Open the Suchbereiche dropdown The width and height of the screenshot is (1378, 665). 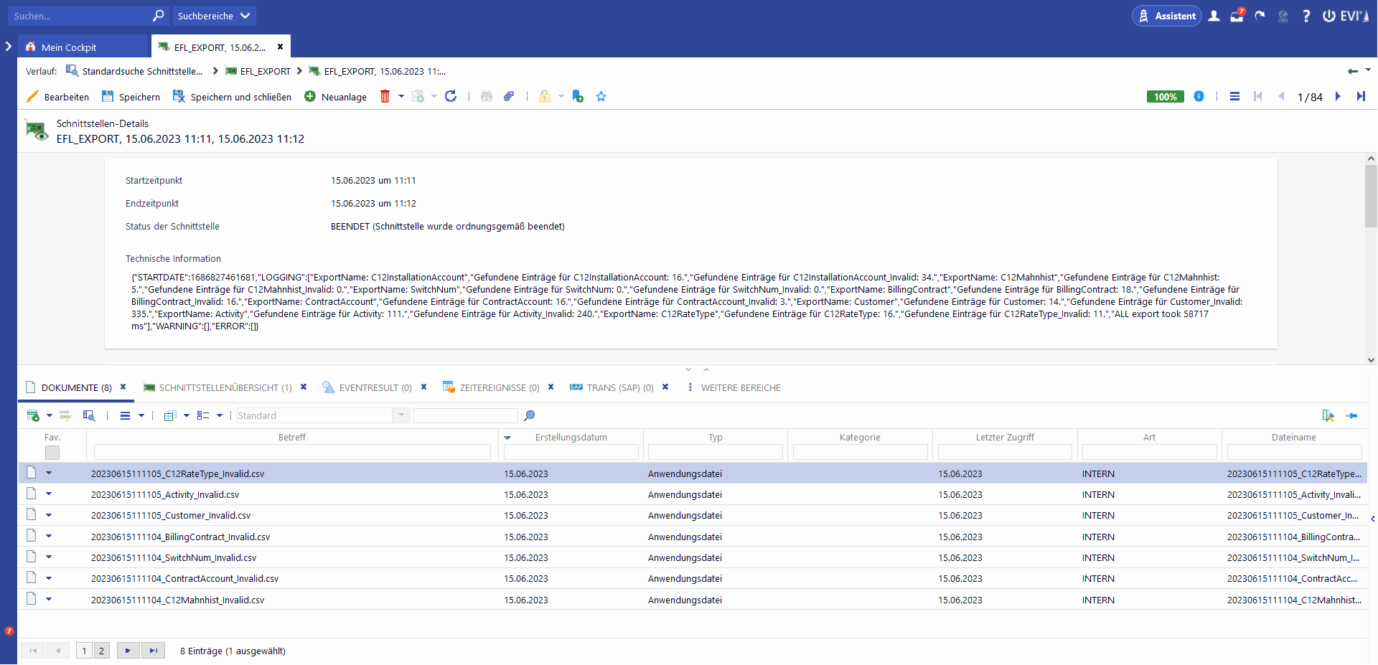click(x=214, y=16)
